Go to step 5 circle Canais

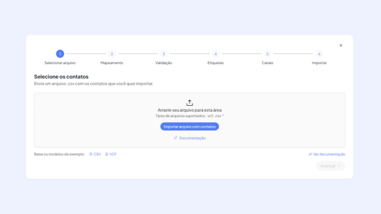click(267, 53)
